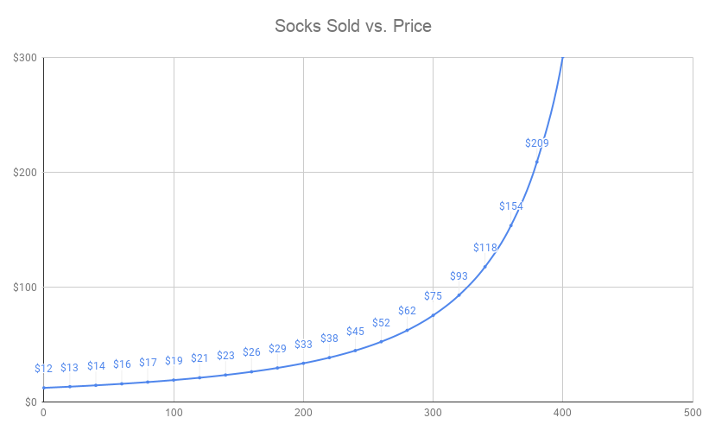Select the $209 data label
Image resolution: width=709 pixels, height=424 pixels.
537,143
